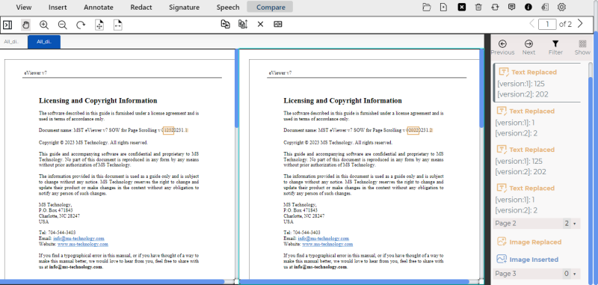The image size is (598, 285).
Task: Open the info circle icon
Action: point(528,7)
